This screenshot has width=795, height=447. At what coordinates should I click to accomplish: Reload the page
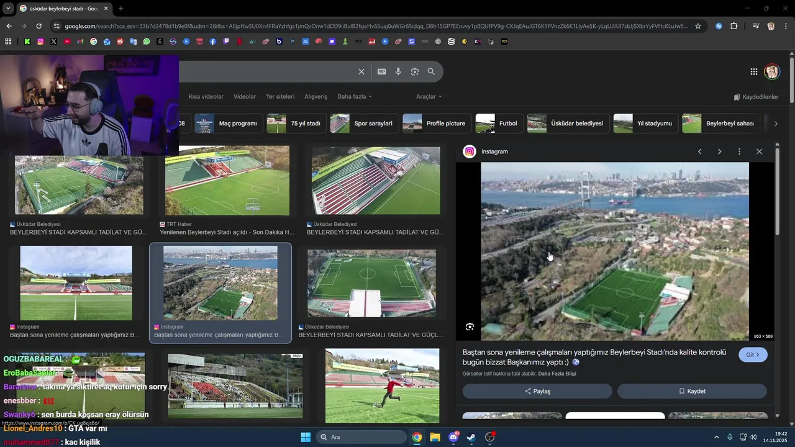[x=39, y=26]
